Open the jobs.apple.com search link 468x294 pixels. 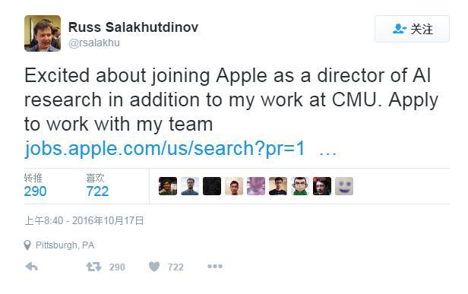[x=164, y=148]
